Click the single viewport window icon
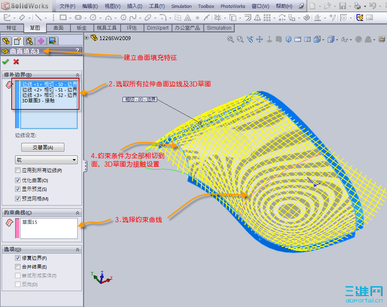The image size is (387, 307). pos(298,39)
